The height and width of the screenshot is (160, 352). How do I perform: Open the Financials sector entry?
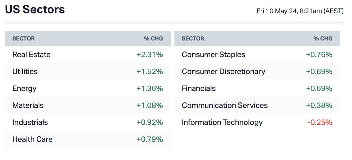pos(199,88)
